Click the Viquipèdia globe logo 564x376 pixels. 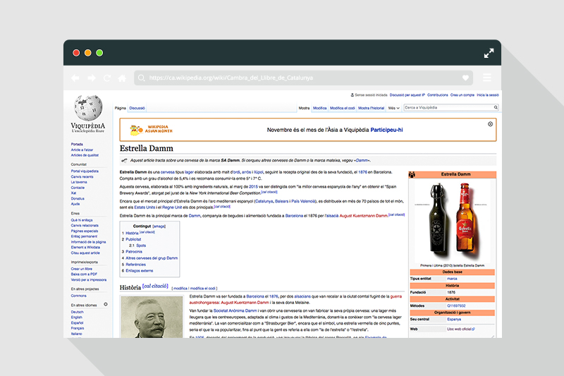(x=88, y=108)
